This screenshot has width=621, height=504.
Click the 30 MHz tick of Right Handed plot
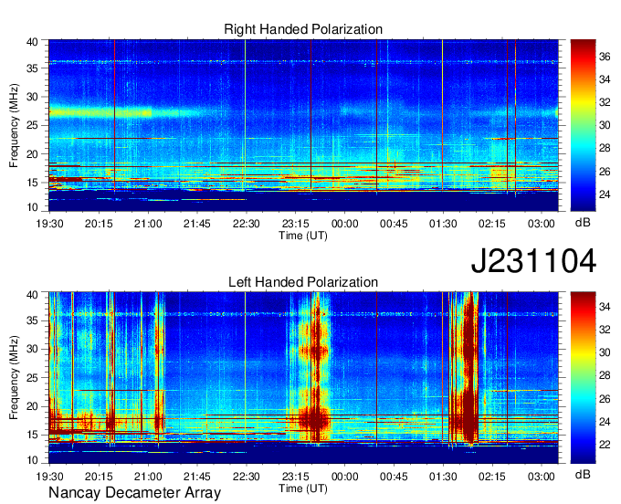pyautogui.click(x=32, y=97)
